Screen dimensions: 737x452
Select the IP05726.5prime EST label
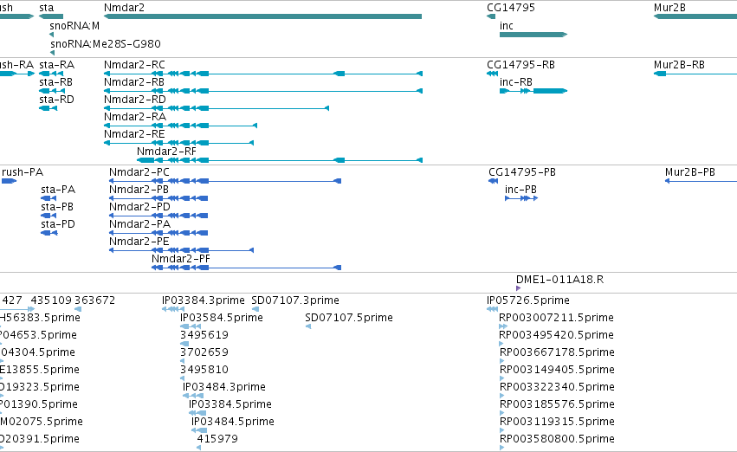pyautogui.click(x=527, y=300)
